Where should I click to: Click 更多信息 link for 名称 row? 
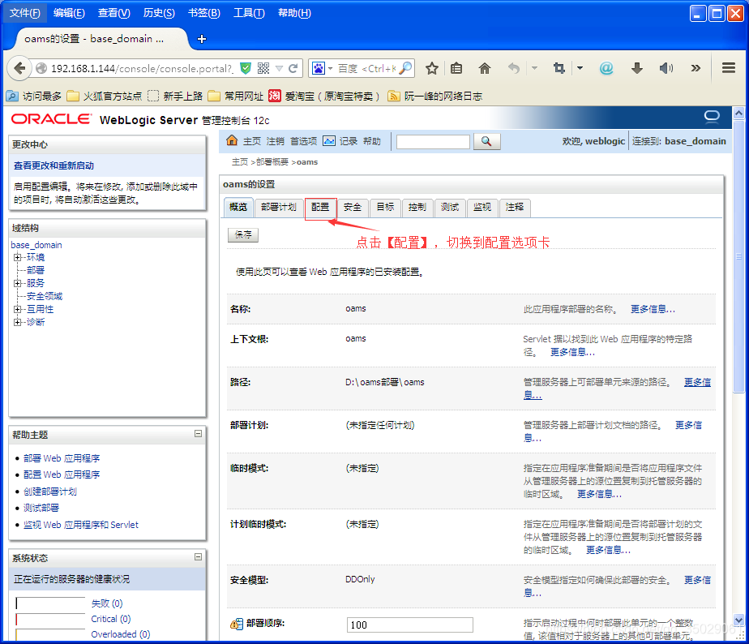pyautogui.click(x=653, y=309)
